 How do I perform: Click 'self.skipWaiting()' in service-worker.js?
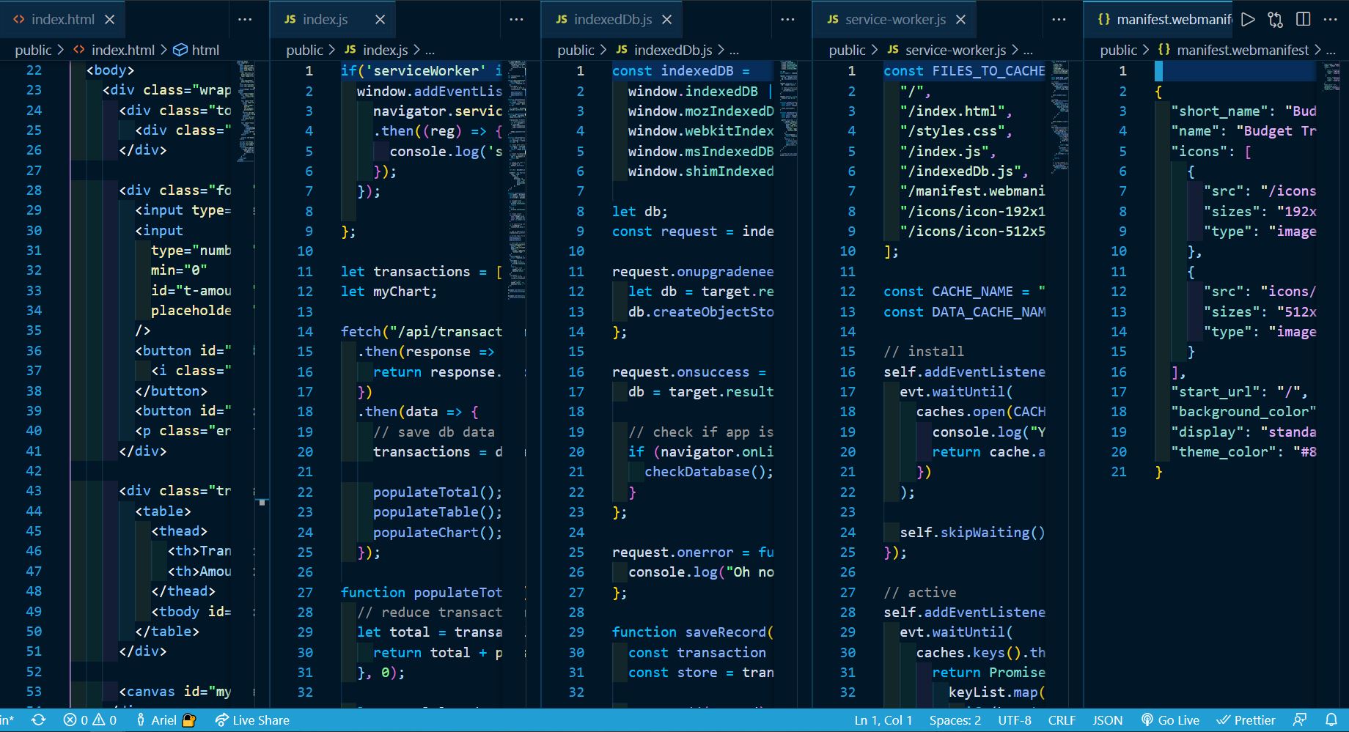[x=972, y=532]
